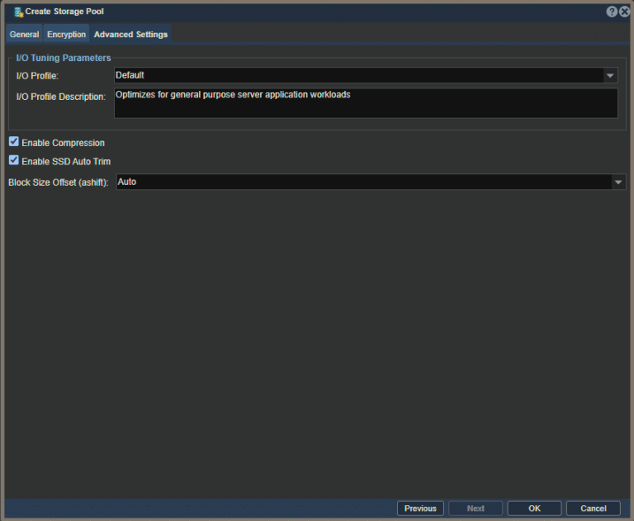
Task: Close the Create Storage Pool dialog
Action: click(x=624, y=12)
